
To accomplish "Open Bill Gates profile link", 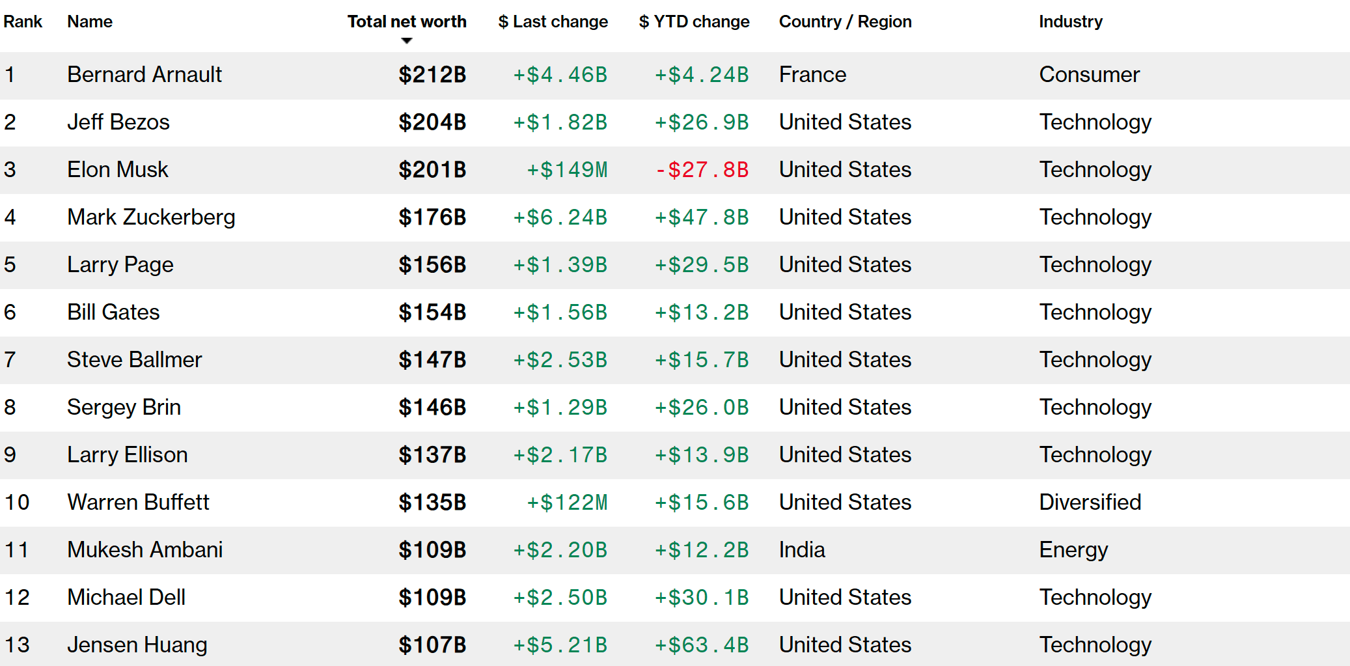I will coord(113,312).
